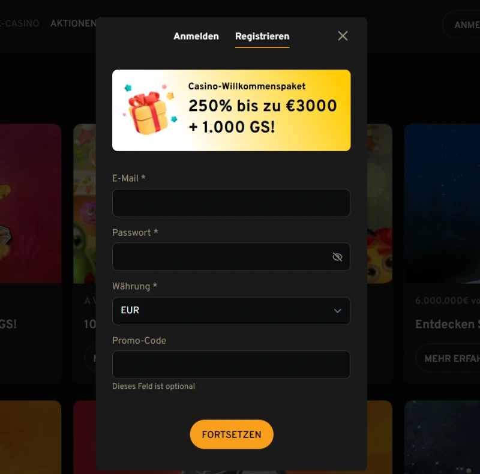The width and height of the screenshot is (480, 474).
Task: Open the Casino-Willkommenspaket banner
Action: (x=231, y=110)
